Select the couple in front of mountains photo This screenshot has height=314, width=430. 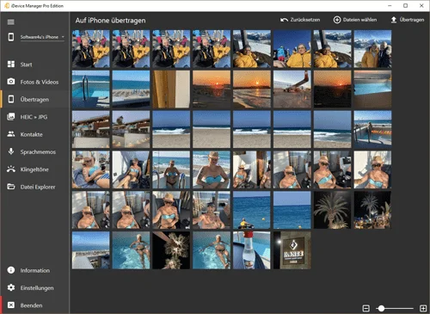point(372,49)
